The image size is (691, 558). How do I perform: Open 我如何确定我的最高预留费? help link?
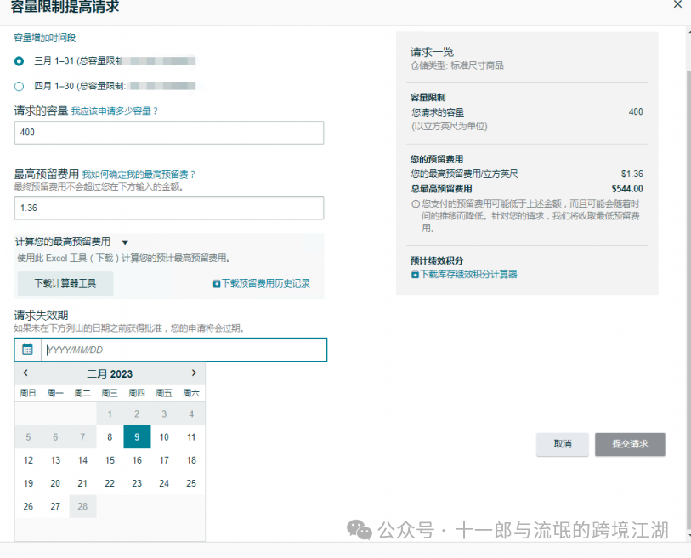139,174
